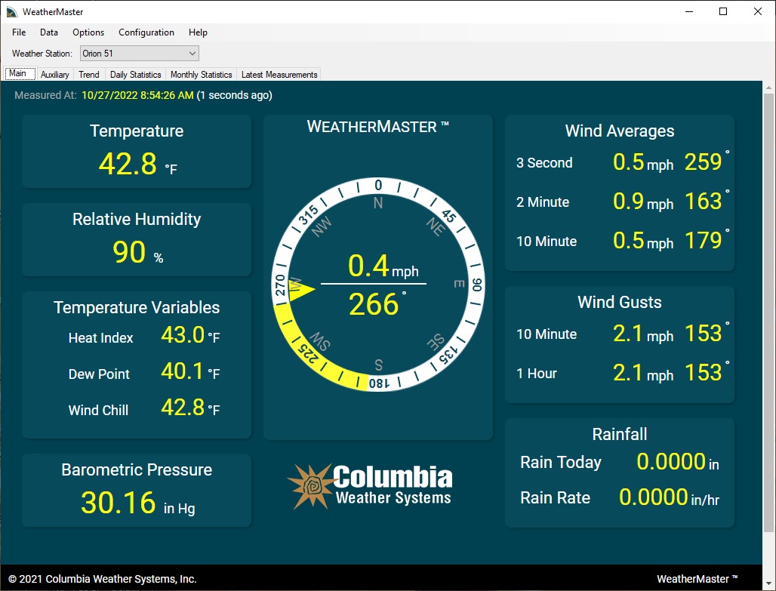This screenshot has height=591, width=776.
Task: Click the barometric pressure value 30.16
Action: (119, 503)
